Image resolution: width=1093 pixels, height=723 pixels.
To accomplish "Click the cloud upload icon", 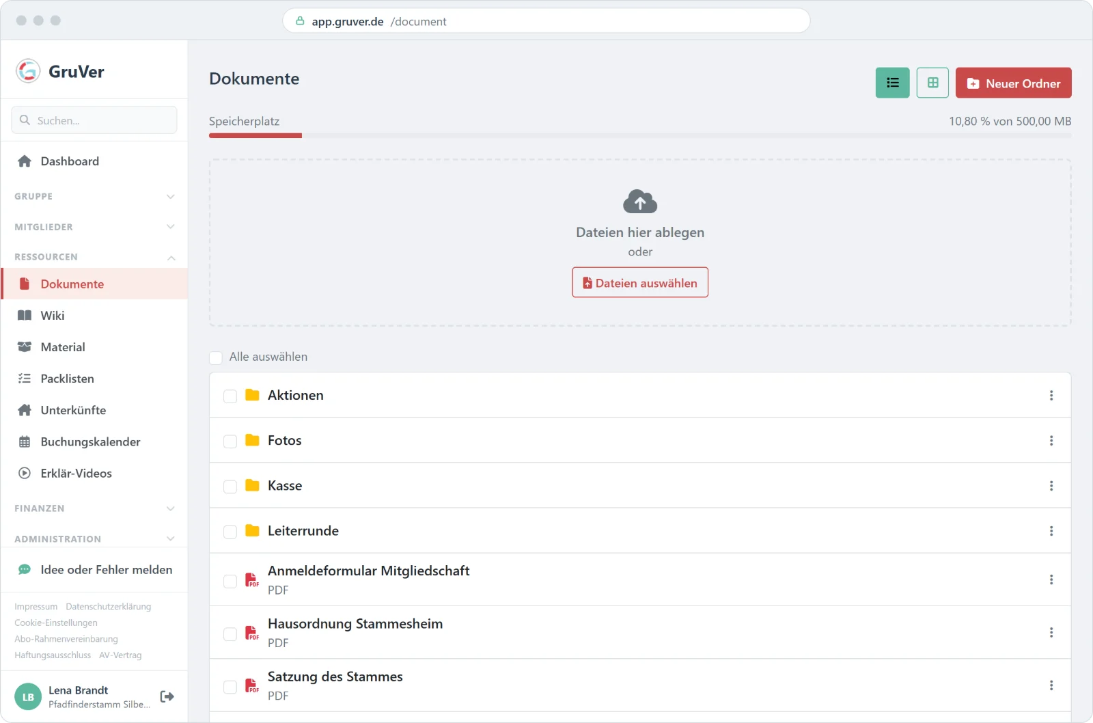I will [x=640, y=202].
